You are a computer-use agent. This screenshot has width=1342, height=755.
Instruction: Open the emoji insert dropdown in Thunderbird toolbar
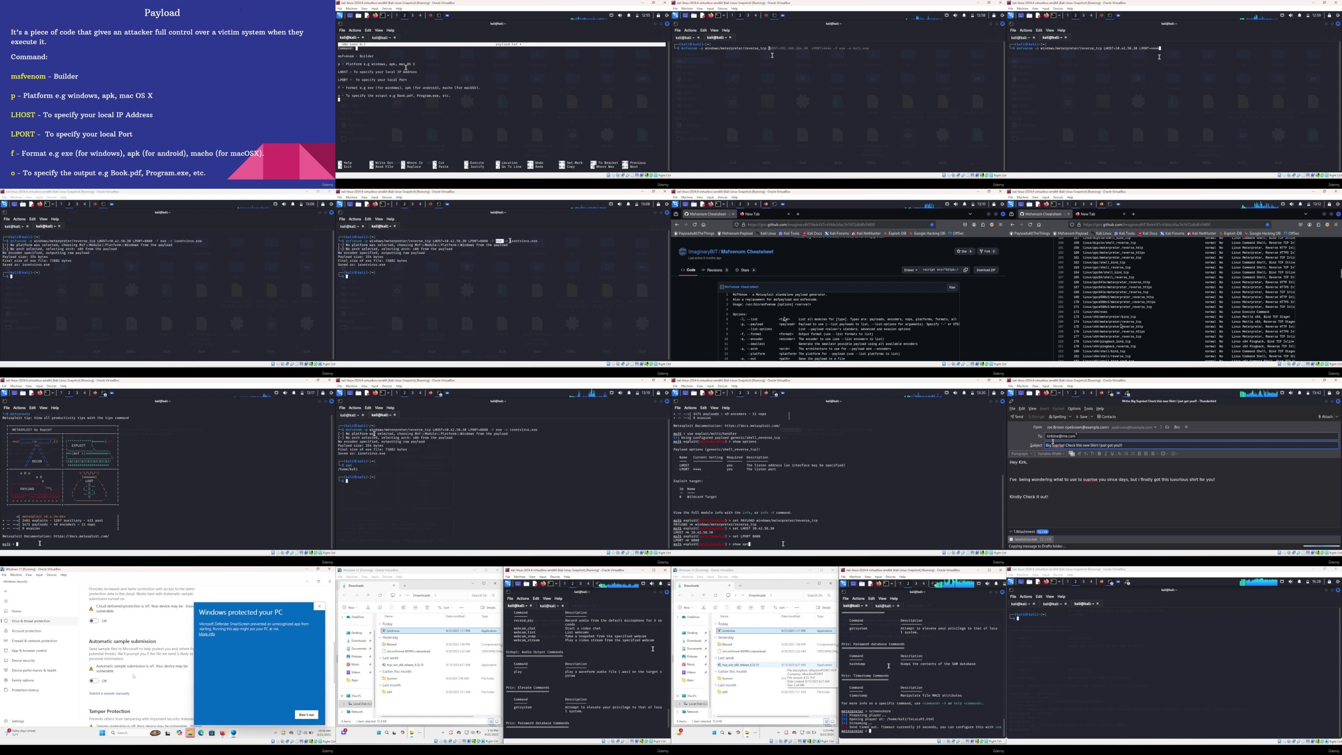(1175, 454)
